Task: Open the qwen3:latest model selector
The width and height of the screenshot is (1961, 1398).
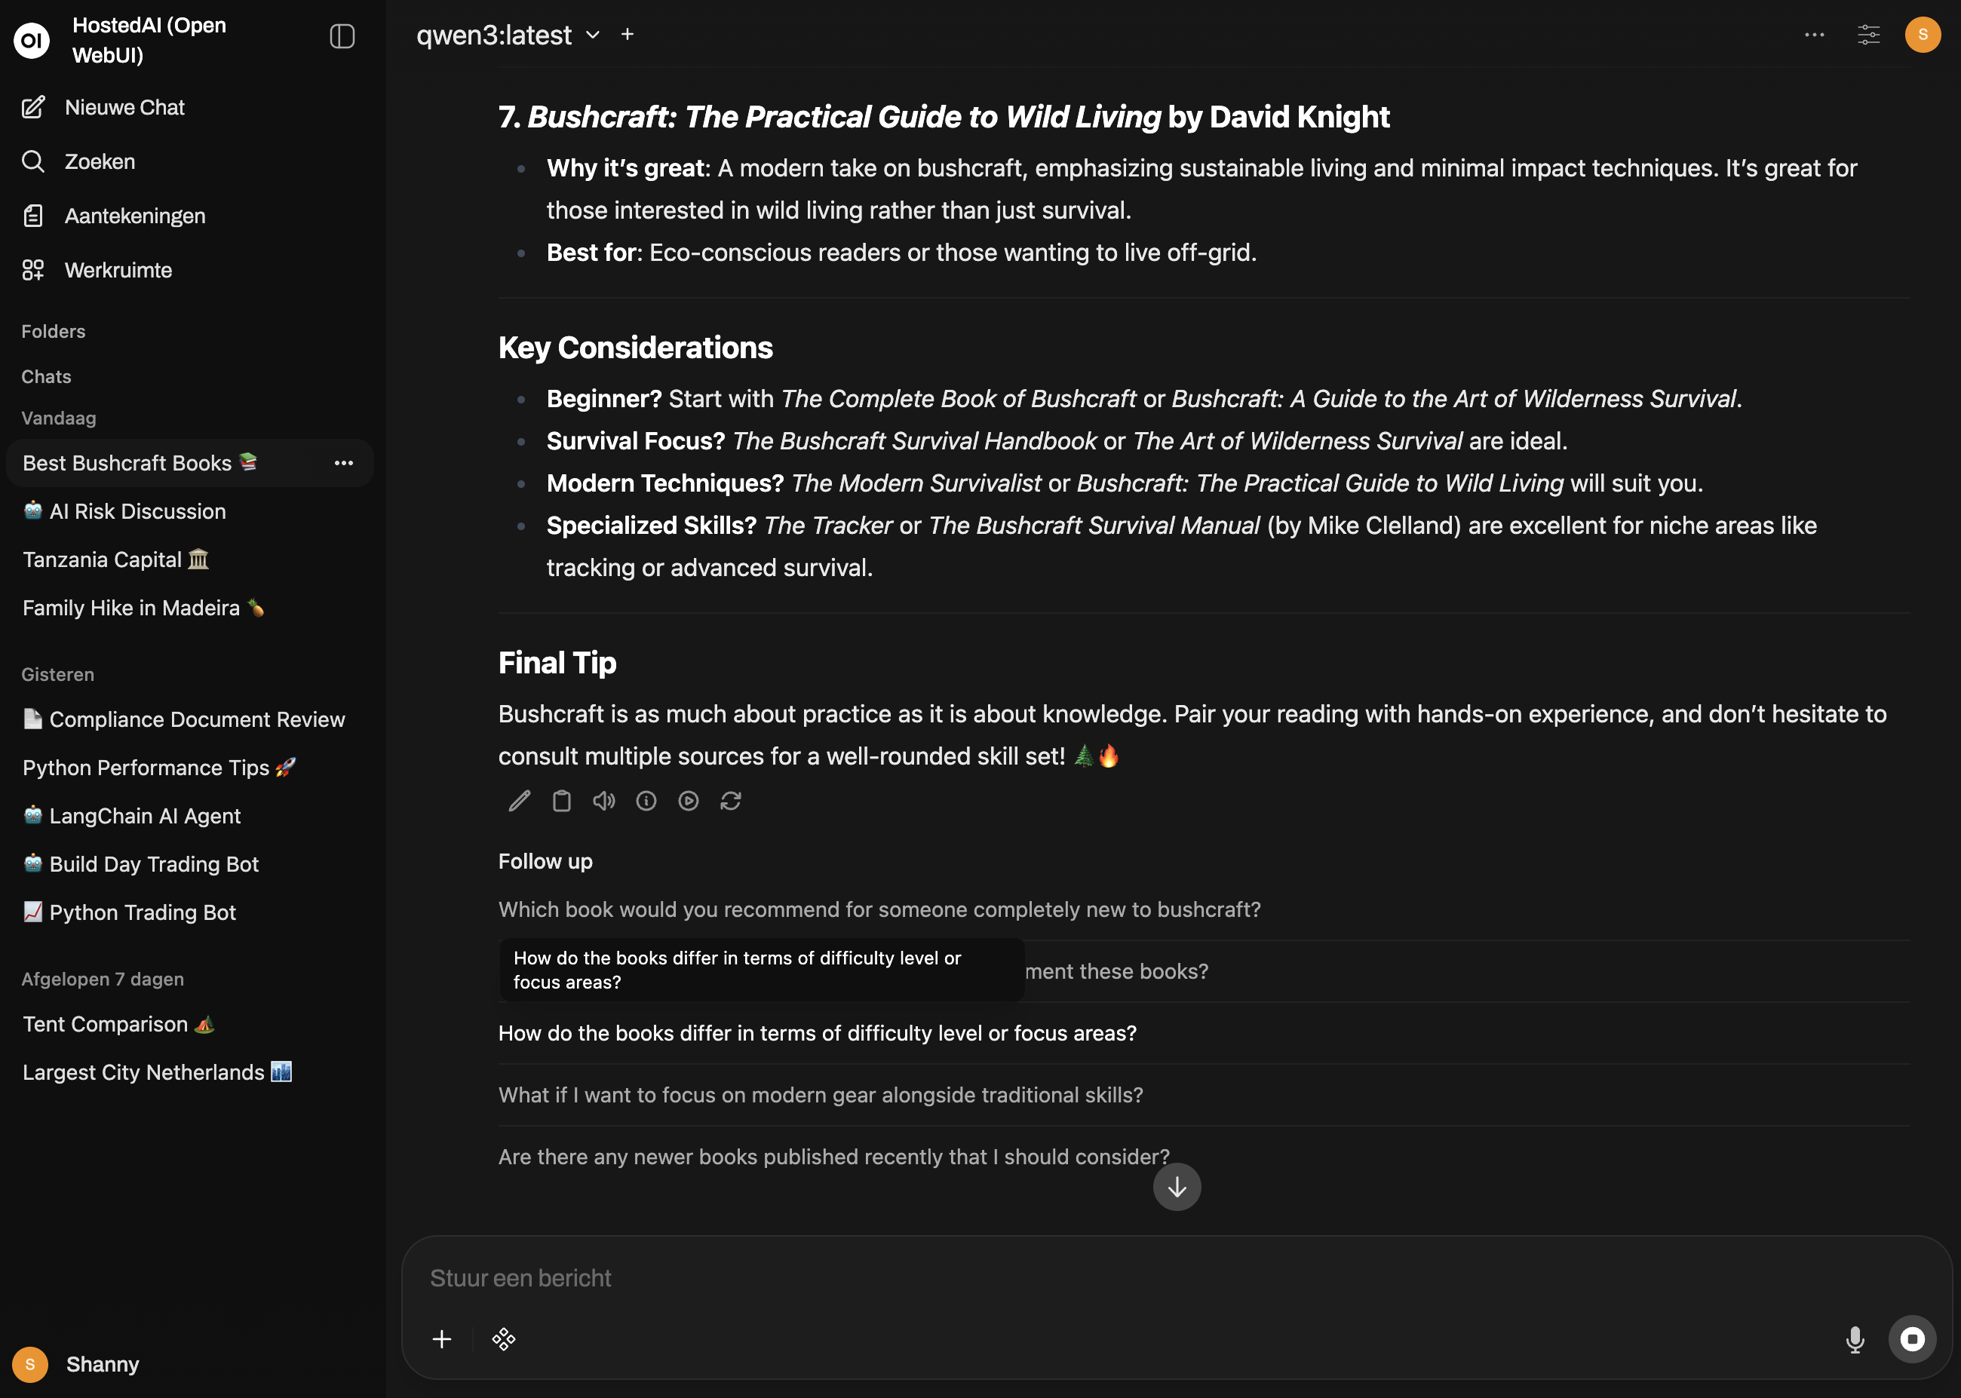Action: coord(506,35)
